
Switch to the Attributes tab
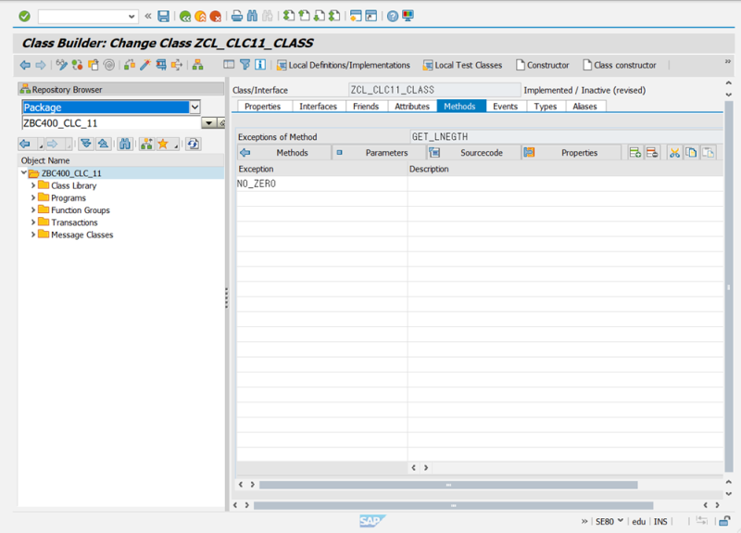point(412,107)
